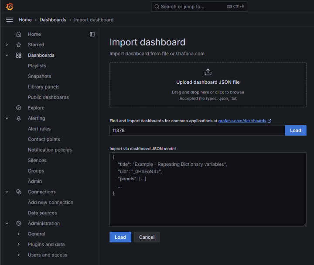Click the Grafana logo icon
Screen dimensions: 314x265
tap(10, 7)
